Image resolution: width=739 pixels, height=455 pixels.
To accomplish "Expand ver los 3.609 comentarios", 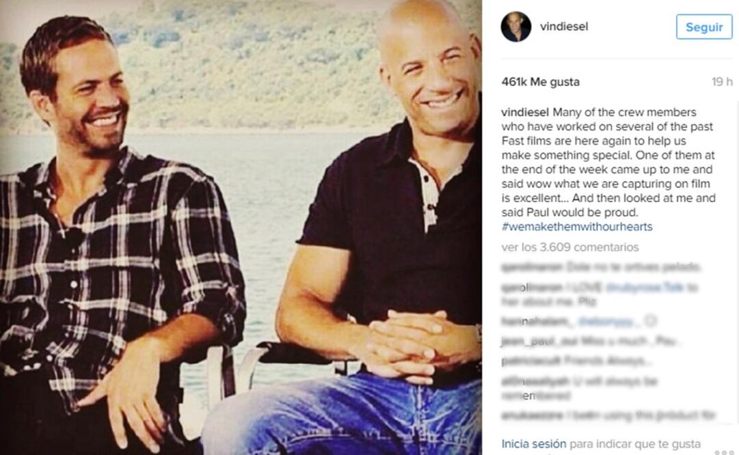I will click(x=570, y=247).
